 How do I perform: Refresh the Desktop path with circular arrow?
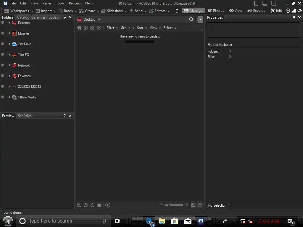point(191,19)
